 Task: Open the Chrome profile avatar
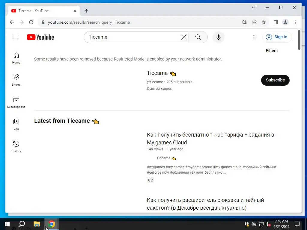[x=285, y=22]
